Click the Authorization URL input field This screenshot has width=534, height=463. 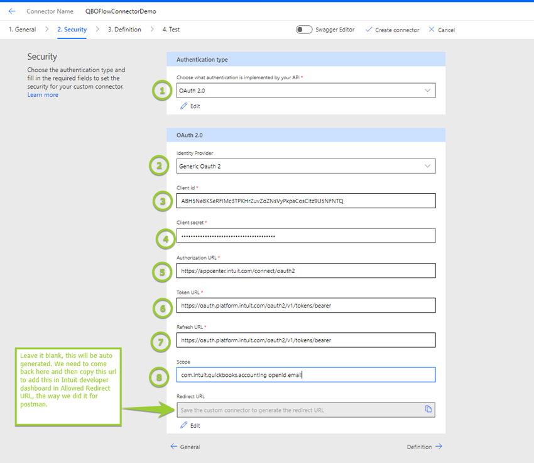305,271
